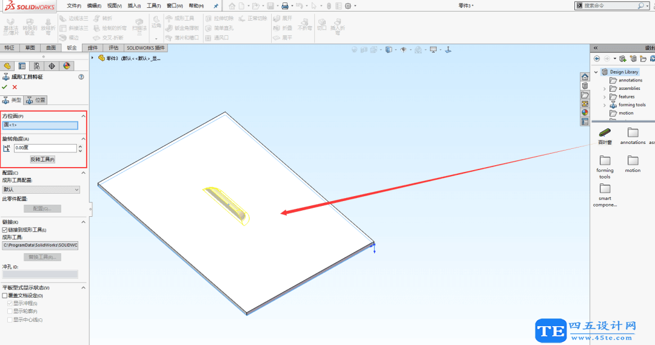
Task: Open View Palette task pane tab
Action: coord(585,104)
